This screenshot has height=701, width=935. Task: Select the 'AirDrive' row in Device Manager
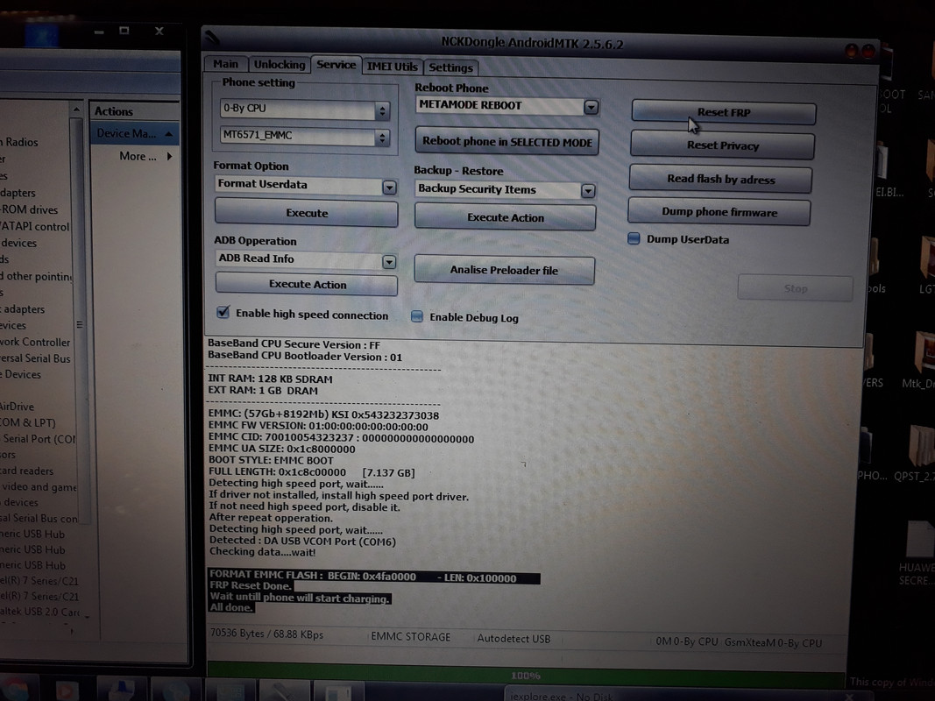tap(18, 407)
